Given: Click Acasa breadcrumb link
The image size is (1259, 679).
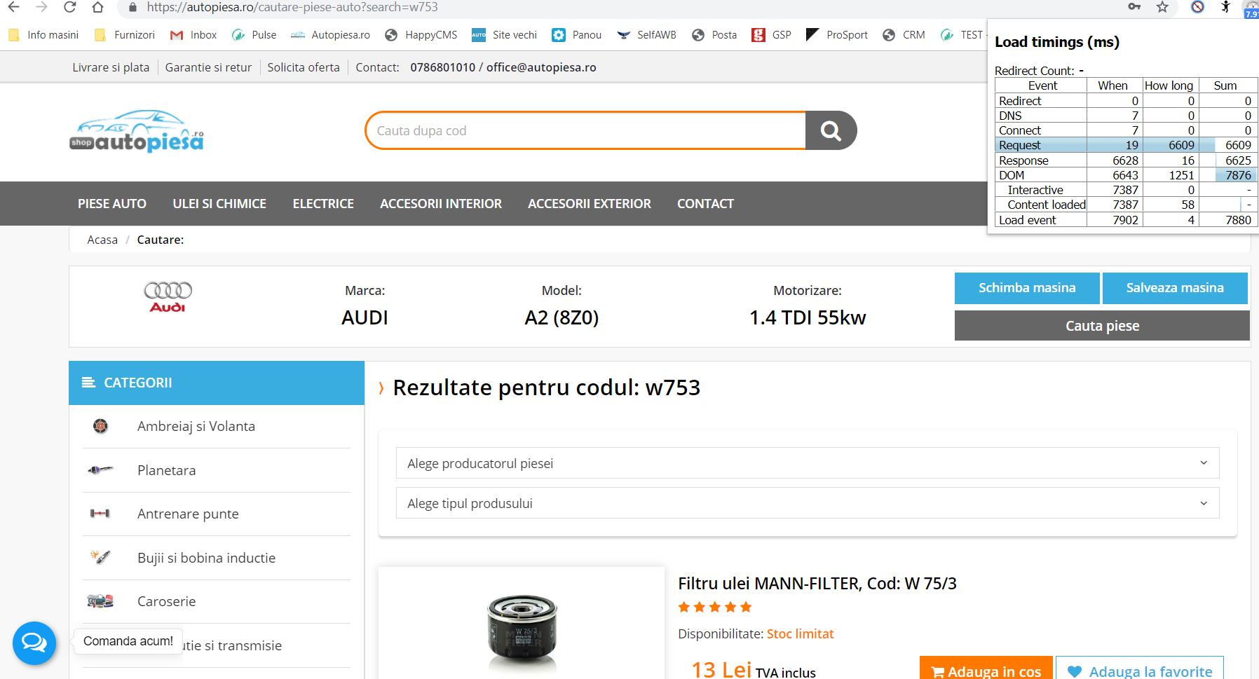Looking at the screenshot, I should [102, 240].
